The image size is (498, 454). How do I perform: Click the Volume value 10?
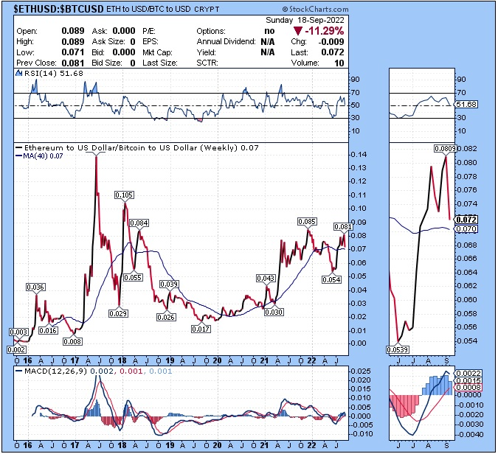339,63
